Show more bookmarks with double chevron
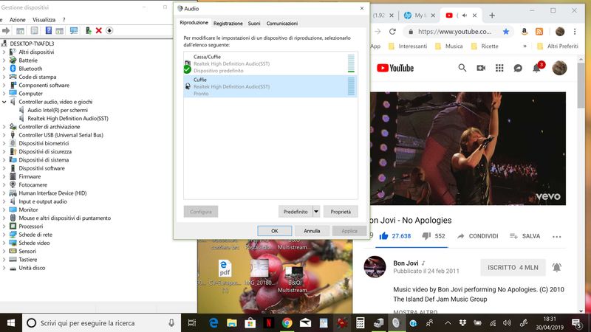The height and width of the screenshot is (332, 591). pos(525,46)
